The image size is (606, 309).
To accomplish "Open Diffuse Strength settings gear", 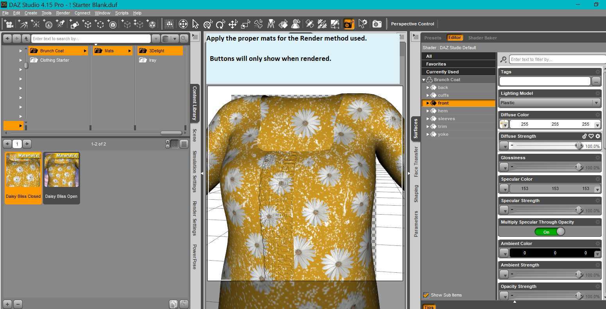I will [x=598, y=136].
